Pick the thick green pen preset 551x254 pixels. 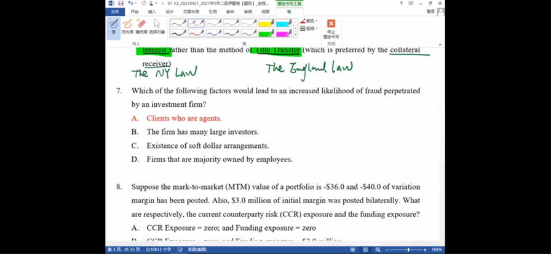[x=231, y=33]
